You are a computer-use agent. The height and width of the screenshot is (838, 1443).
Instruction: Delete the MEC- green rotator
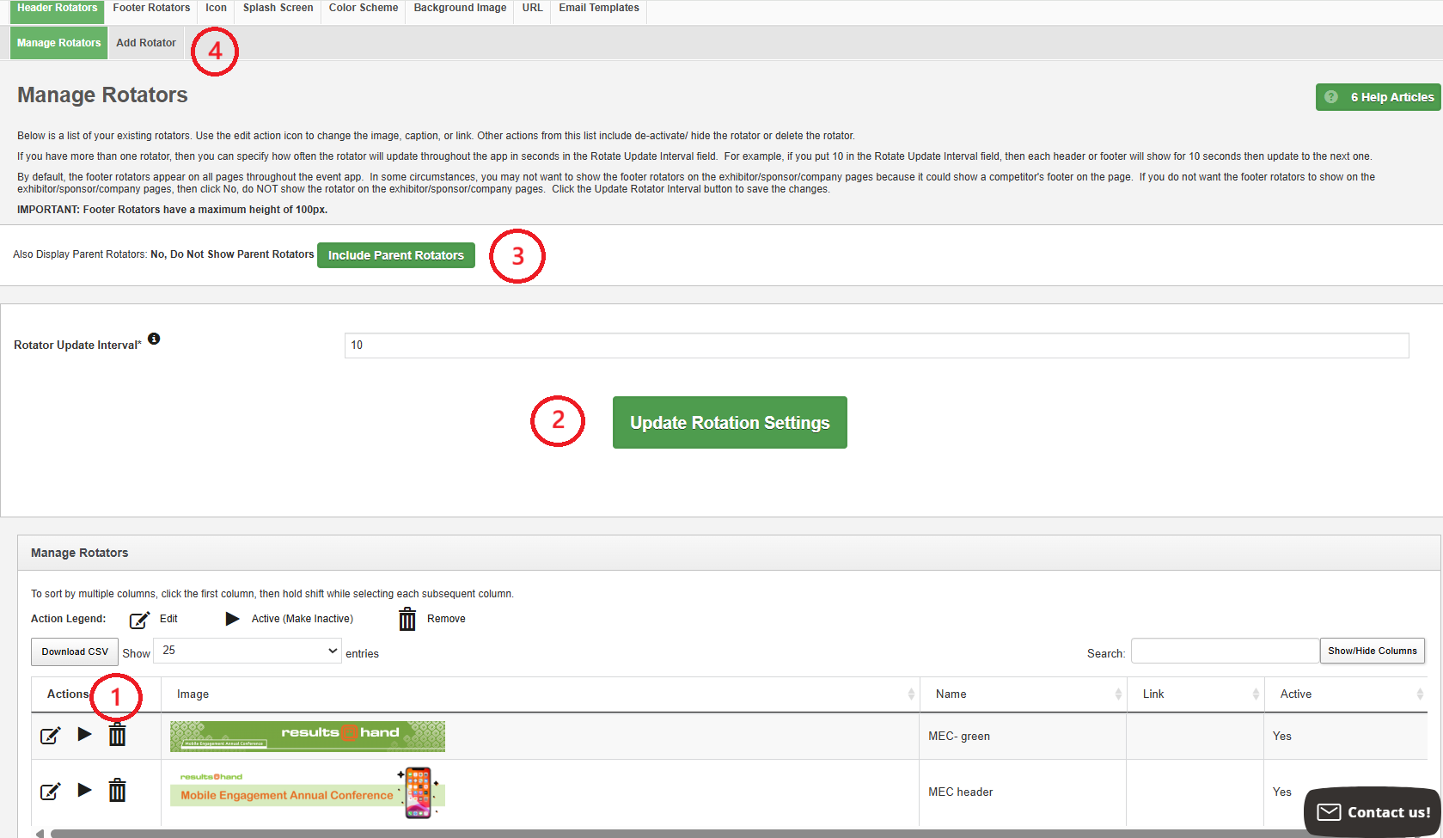117,735
